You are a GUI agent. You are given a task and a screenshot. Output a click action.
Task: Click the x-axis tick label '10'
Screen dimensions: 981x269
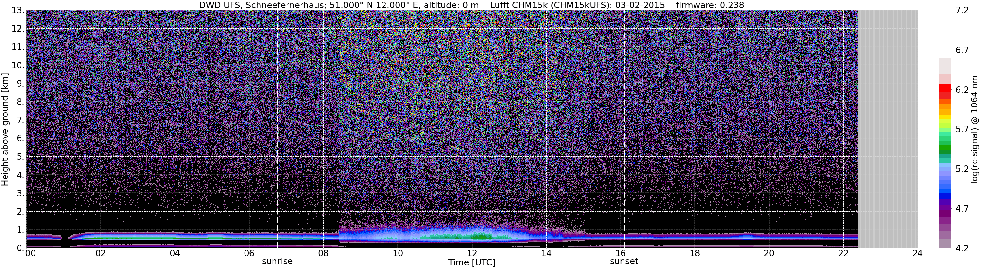coord(398,253)
